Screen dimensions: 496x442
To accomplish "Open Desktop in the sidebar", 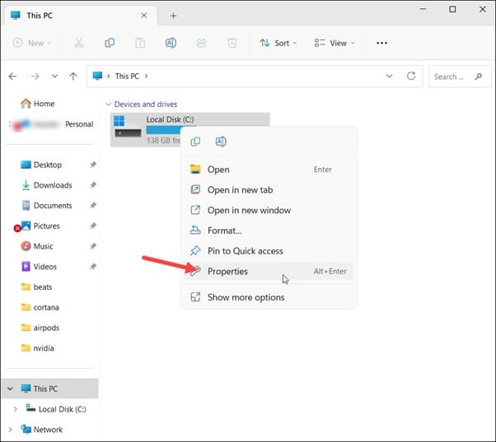I will point(41,165).
